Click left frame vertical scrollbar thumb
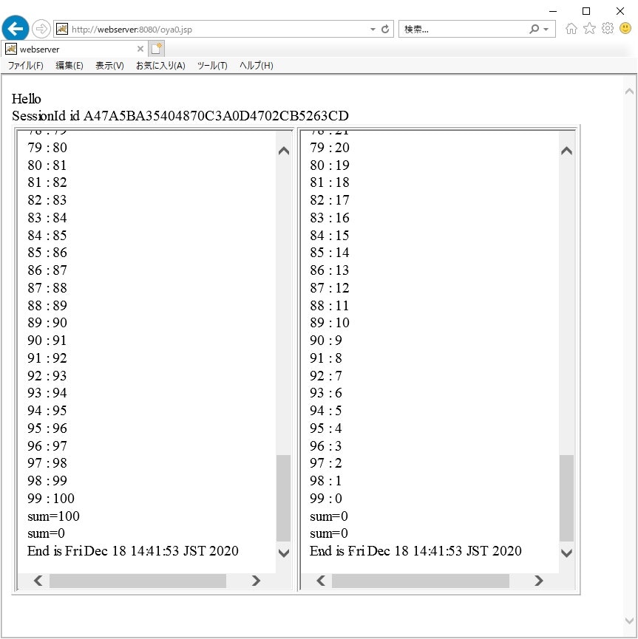The image size is (638, 639). coord(283,498)
